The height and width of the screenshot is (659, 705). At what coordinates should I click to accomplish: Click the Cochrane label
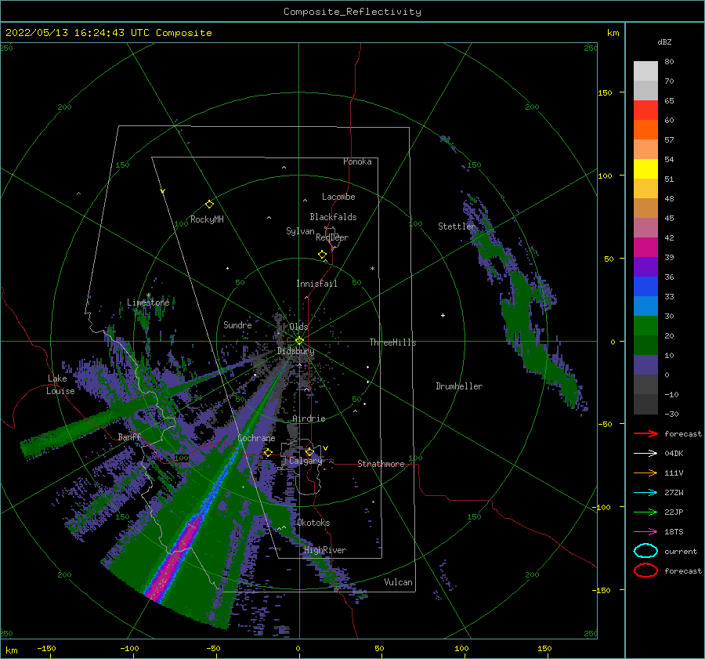coord(256,438)
